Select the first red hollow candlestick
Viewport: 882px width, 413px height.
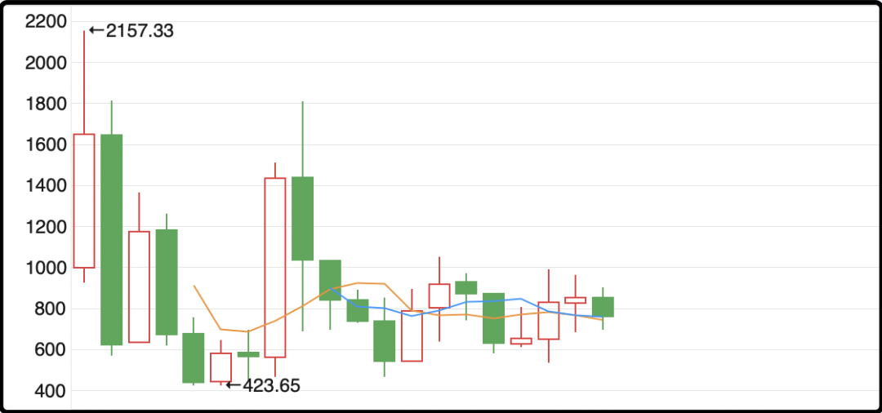pyautogui.click(x=84, y=201)
